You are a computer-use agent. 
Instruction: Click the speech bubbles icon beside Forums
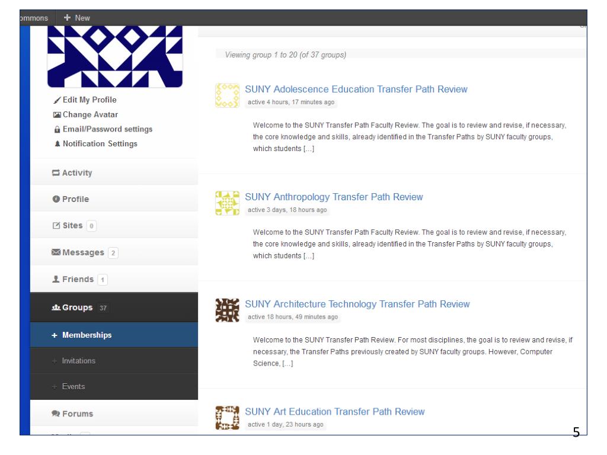point(56,414)
